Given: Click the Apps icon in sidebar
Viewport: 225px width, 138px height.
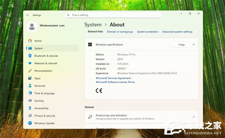Looking at the screenshot, I should point(30,78).
